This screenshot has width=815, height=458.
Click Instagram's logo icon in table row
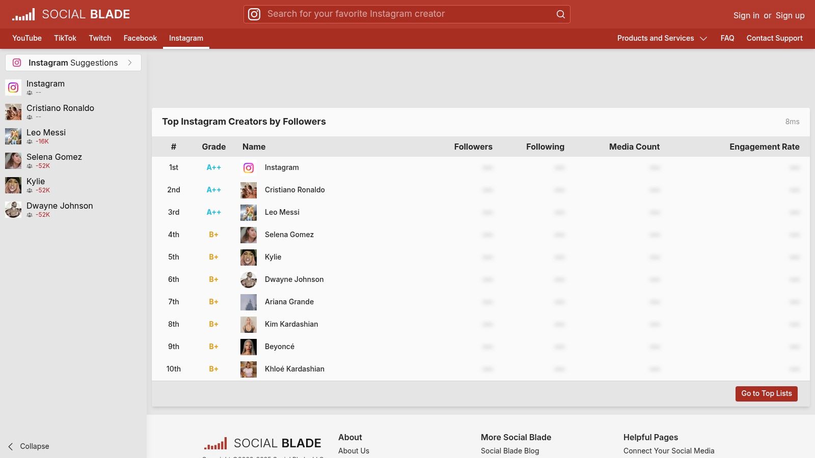tap(249, 168)
